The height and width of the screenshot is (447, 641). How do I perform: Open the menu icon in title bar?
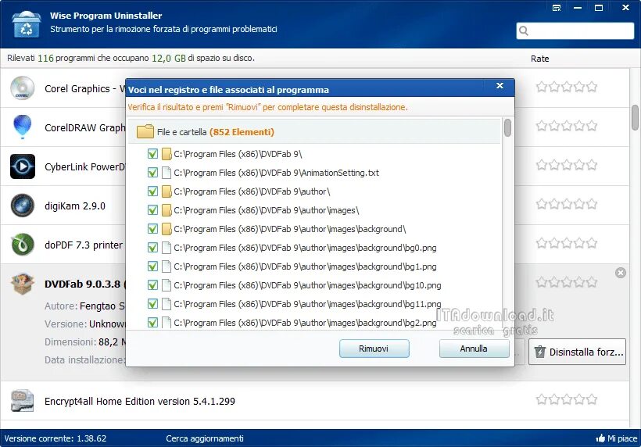click(x=557, y=8)
